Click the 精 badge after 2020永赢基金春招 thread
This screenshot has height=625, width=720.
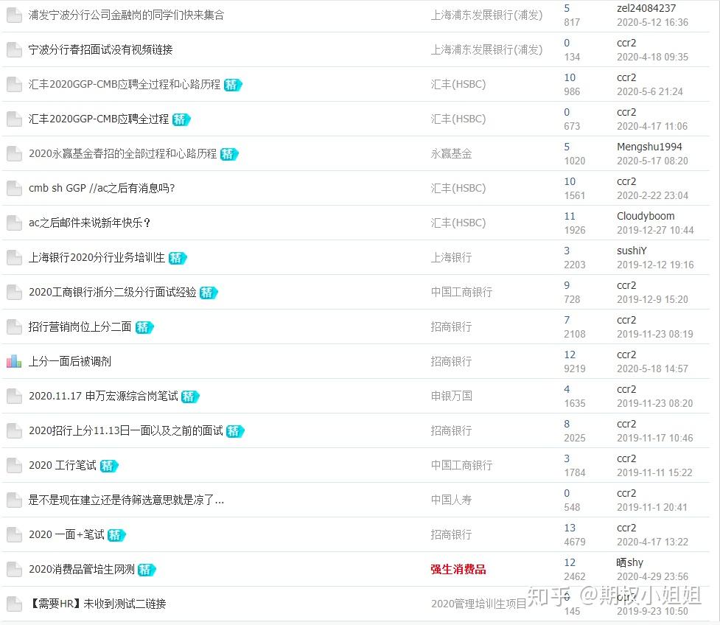229,154
